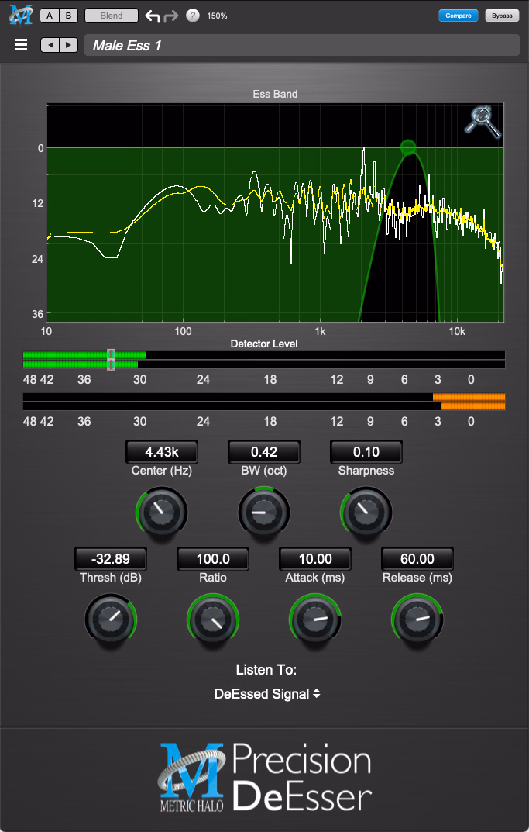Click the Center frequency knob
This screenshot has width=529, height=832.
coord(162,513)
